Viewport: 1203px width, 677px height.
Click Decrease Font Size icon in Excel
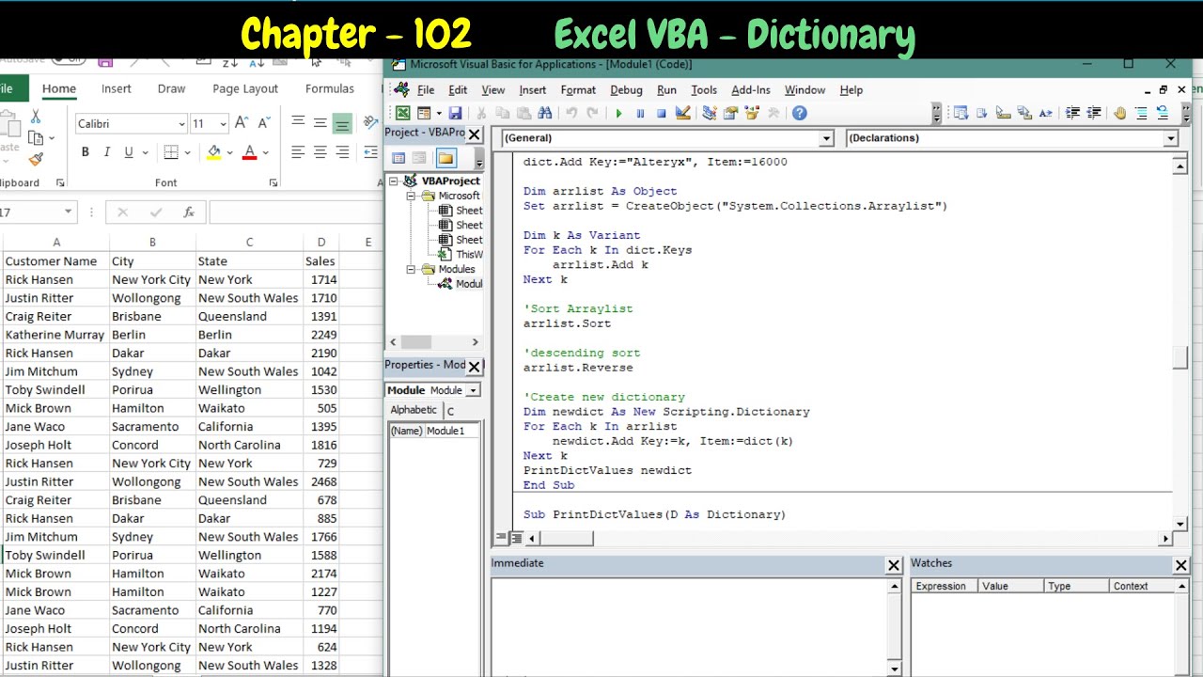[x=263, y=123]
